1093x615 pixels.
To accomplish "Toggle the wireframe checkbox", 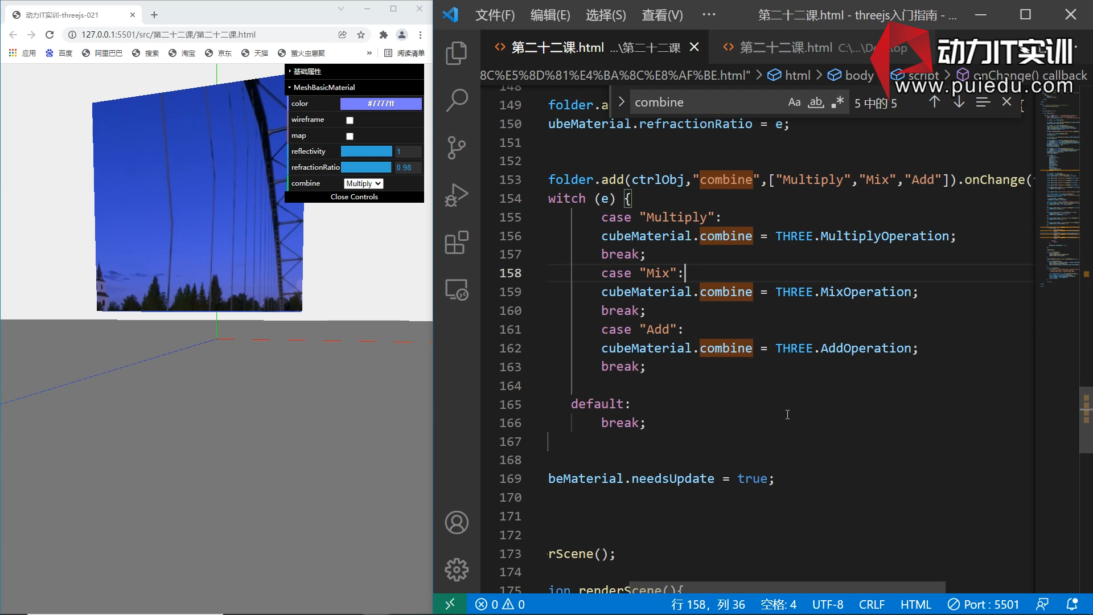I will 350,120.
